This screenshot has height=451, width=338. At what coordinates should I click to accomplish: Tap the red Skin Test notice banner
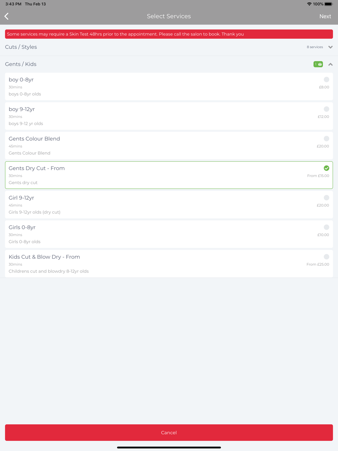point(169,34)
